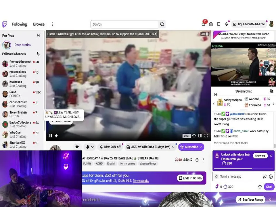Open chat settings gear icon

[x=260, y=187]
